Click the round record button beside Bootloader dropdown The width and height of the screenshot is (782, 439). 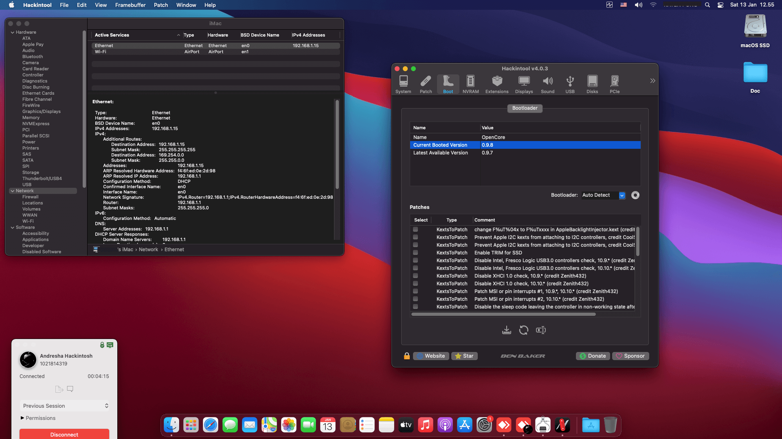pyautogui.click(x=635, y=196)
